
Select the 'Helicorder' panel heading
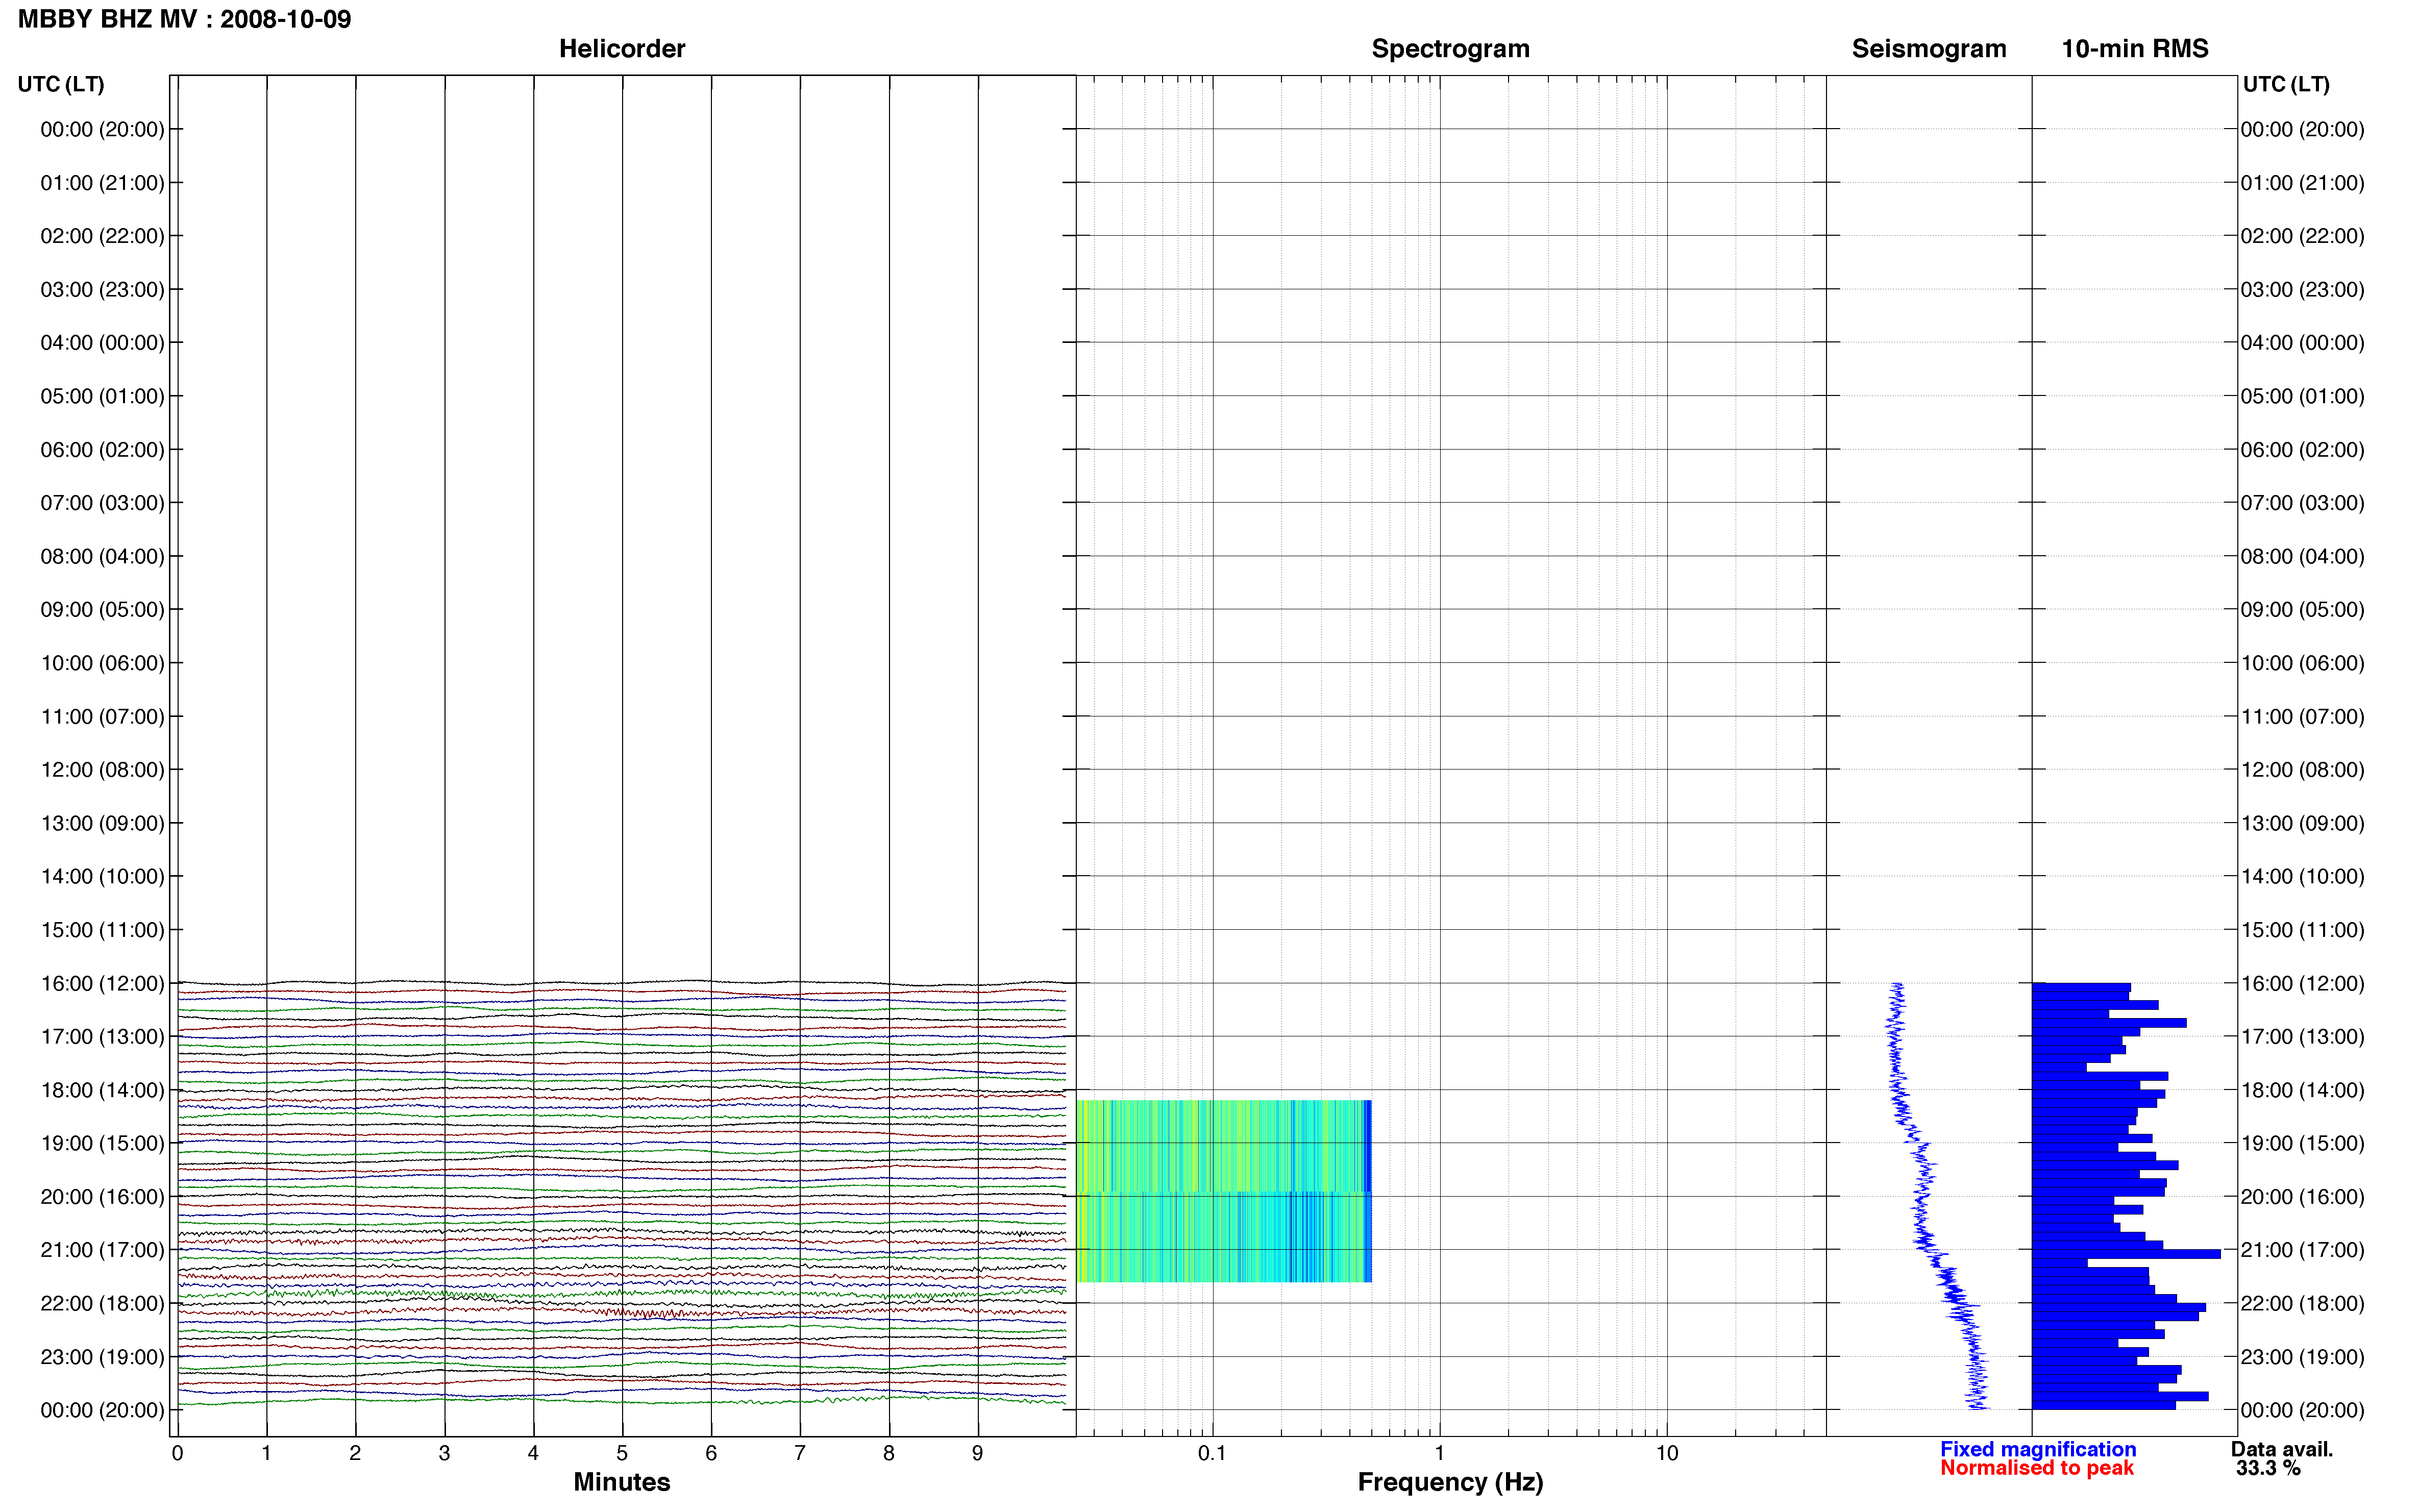(x=622, y=49)
